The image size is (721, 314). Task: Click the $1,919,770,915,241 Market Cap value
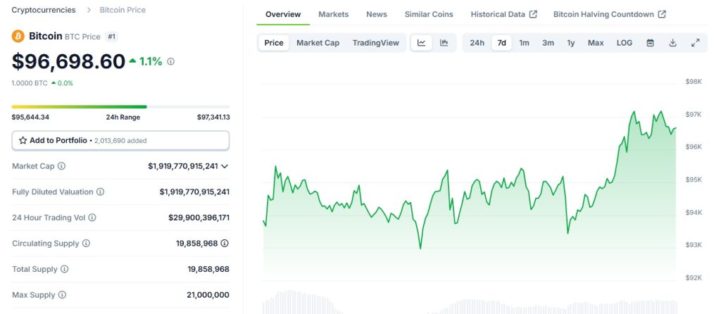(183, 166)
